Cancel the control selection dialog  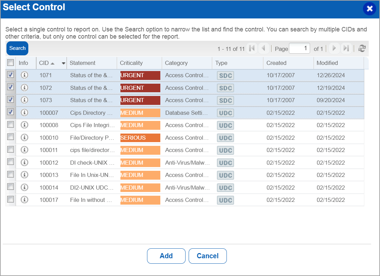pos(207,256)
